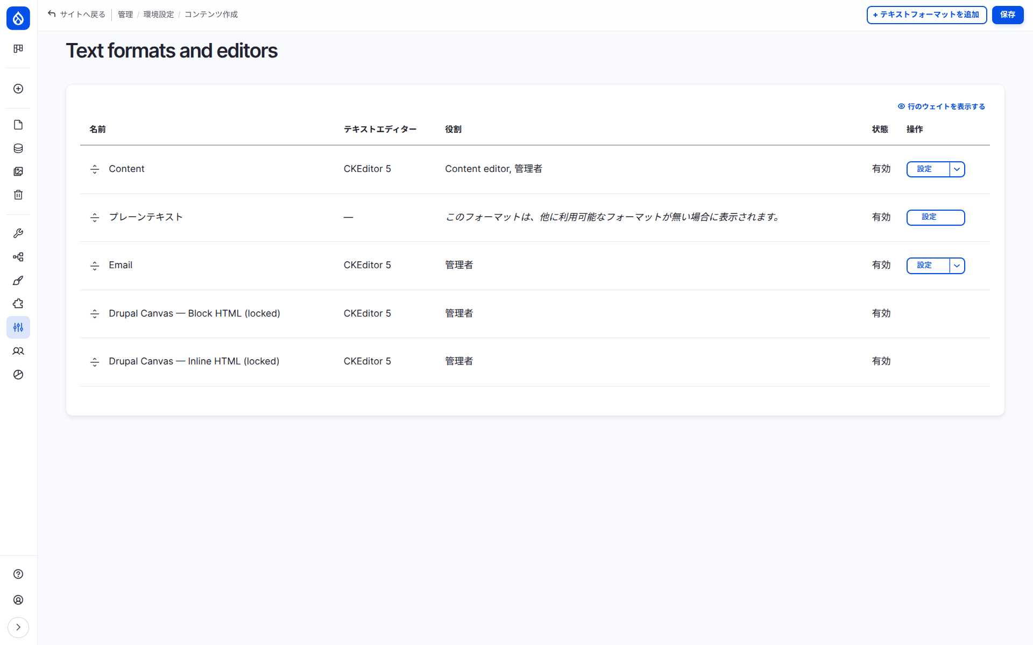Select the trash bin icon
The width and height of the screenshot is (1033, 645).
coord(18,195)
